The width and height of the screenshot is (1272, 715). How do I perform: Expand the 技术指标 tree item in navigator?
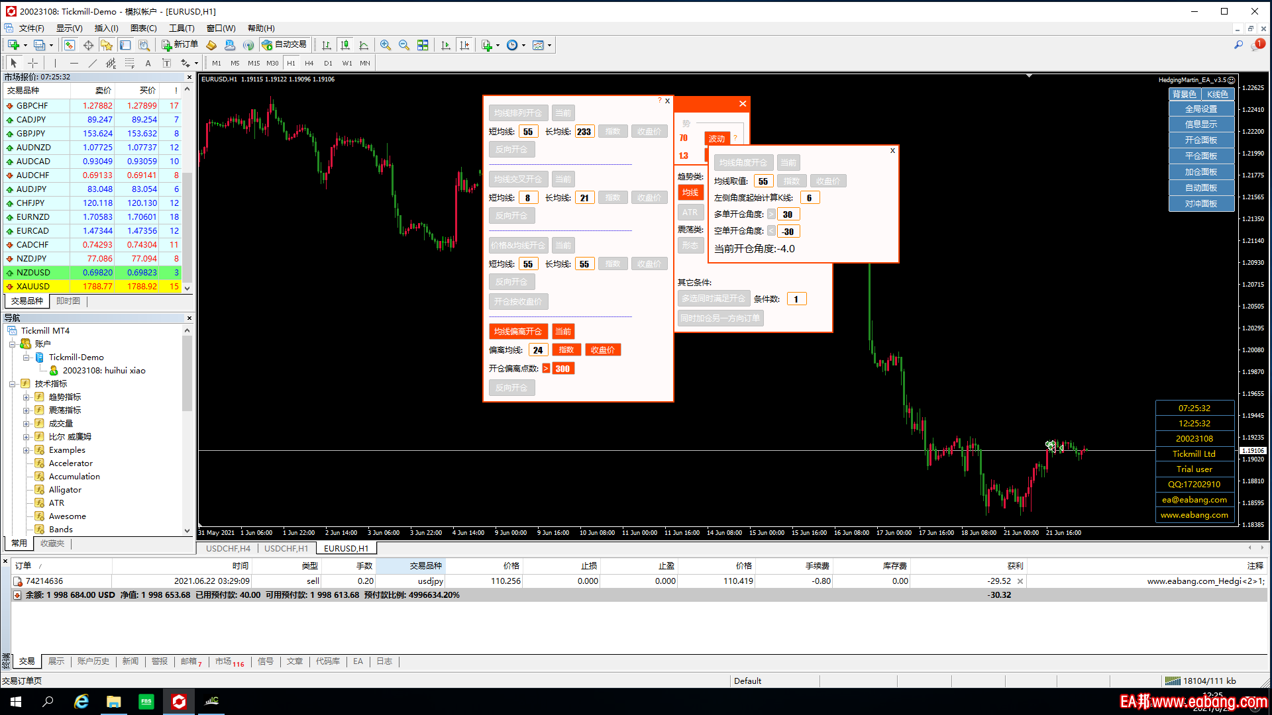click(x=13, y=383)
